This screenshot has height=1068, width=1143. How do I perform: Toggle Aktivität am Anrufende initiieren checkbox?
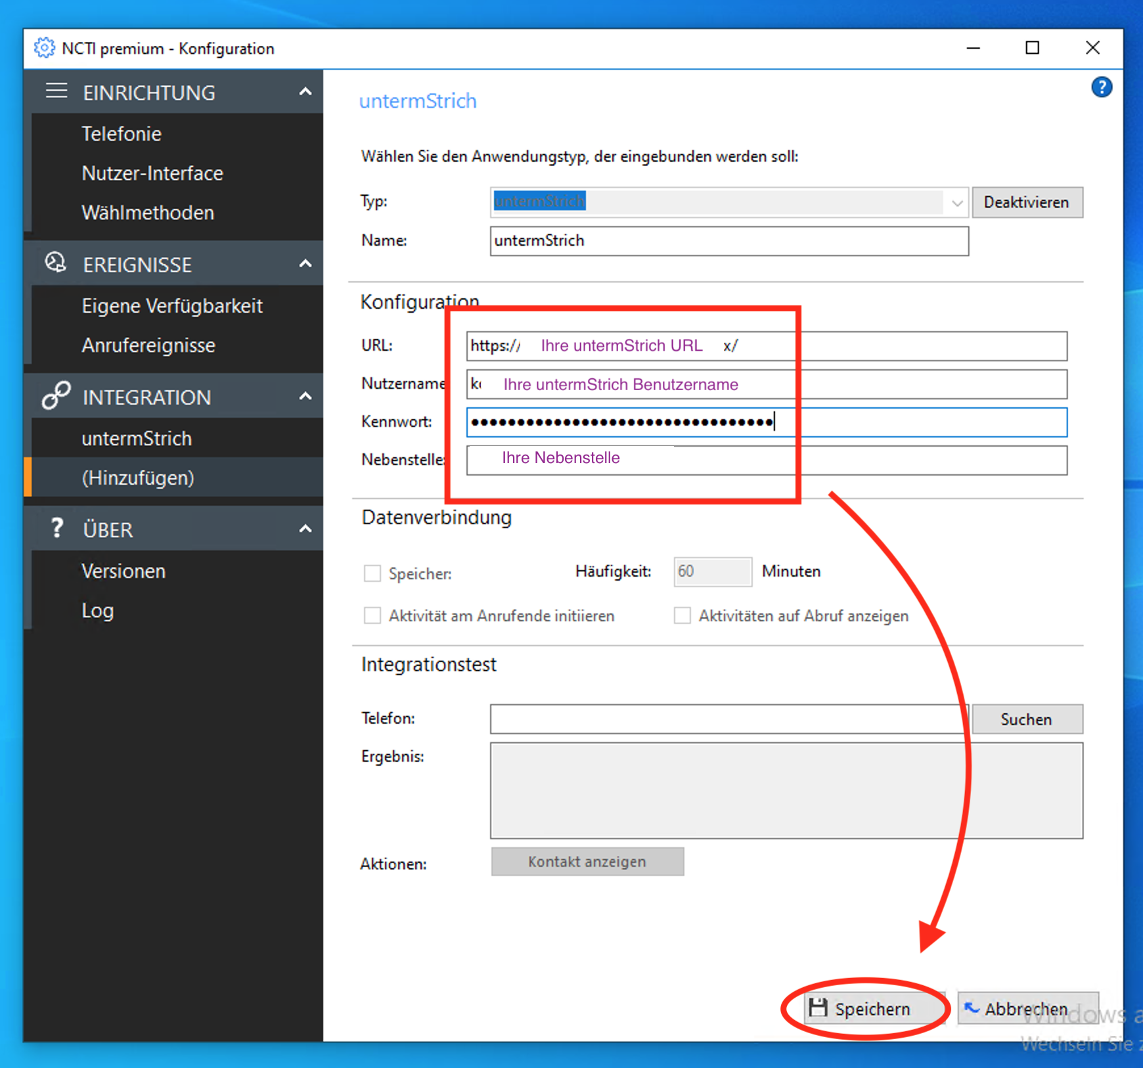point(372,615)
